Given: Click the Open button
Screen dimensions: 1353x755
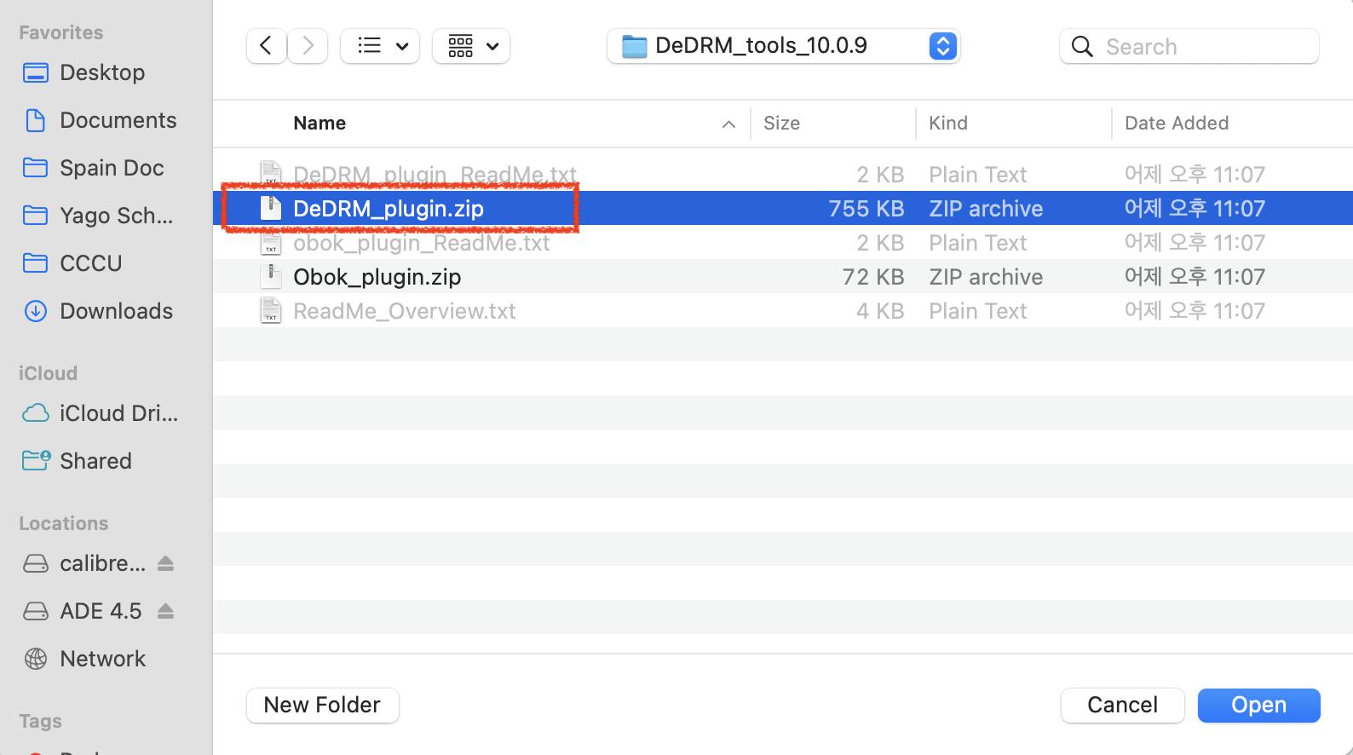Looking at the screenshot, I should click(x=1259, y=705).
